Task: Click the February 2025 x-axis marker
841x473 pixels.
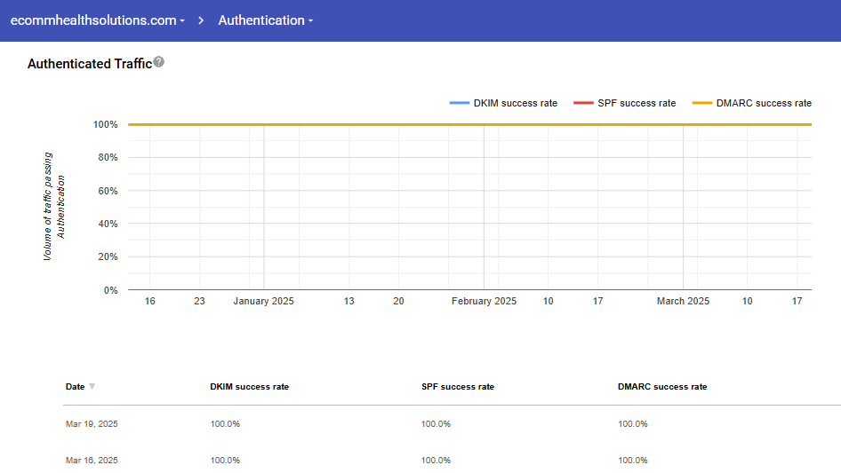Action: tap(484, 302)
